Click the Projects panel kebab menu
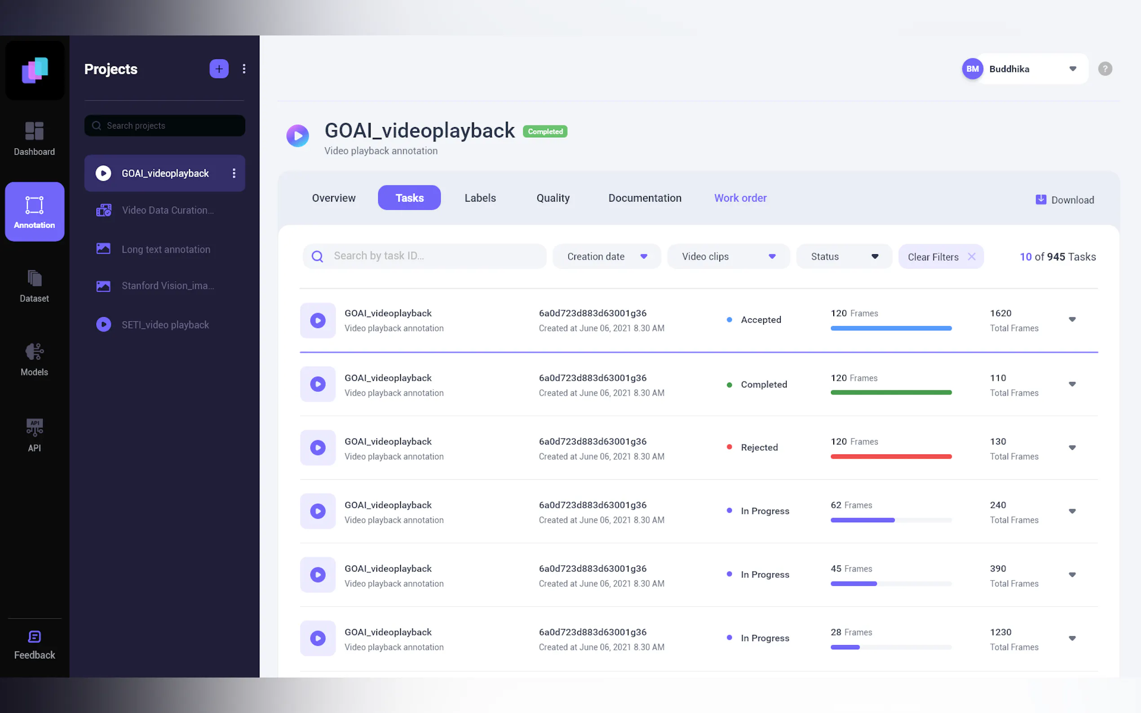 pyautogui.click(x=244, y=69)
